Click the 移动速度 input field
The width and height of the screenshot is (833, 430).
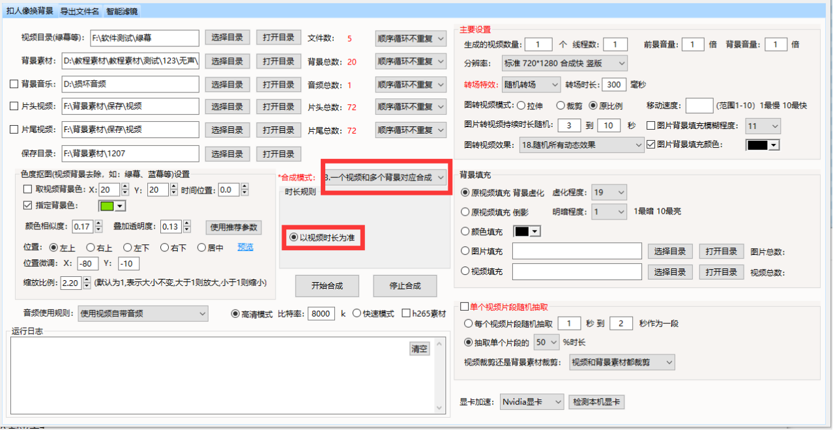pyautogui.click(x=699, y=106)
